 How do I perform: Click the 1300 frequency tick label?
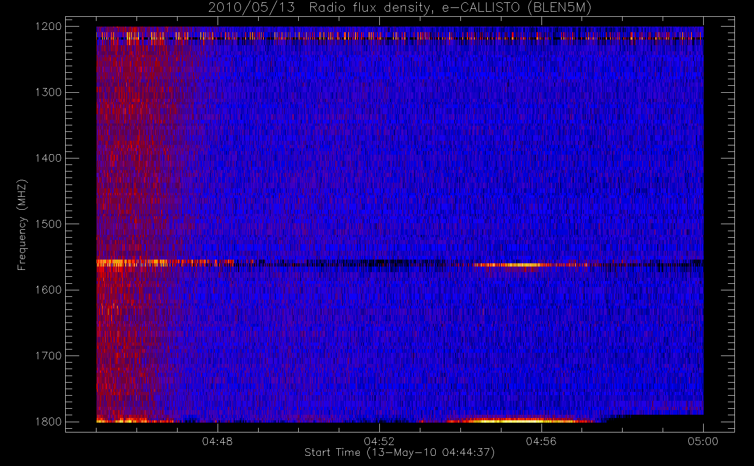tap(48, 92)
